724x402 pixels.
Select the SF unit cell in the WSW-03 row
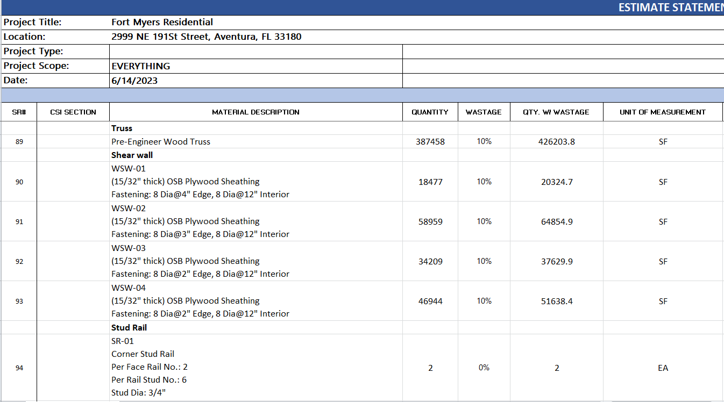click(663, 261)
